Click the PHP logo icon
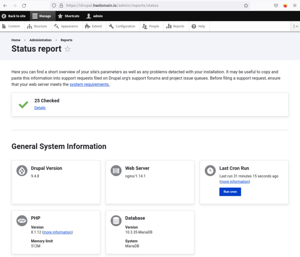The width and height of the screenshot is (300, 257). [22, 221]
